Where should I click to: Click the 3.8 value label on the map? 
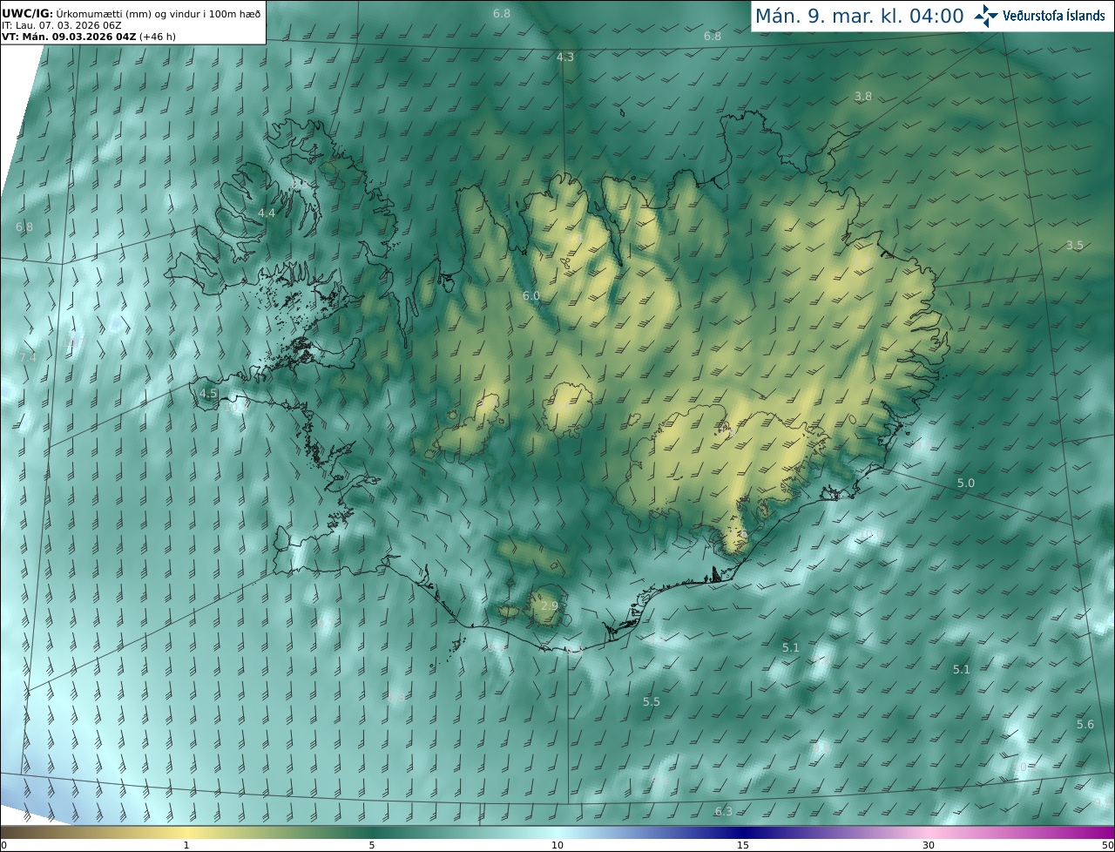[x=862, y=97]
